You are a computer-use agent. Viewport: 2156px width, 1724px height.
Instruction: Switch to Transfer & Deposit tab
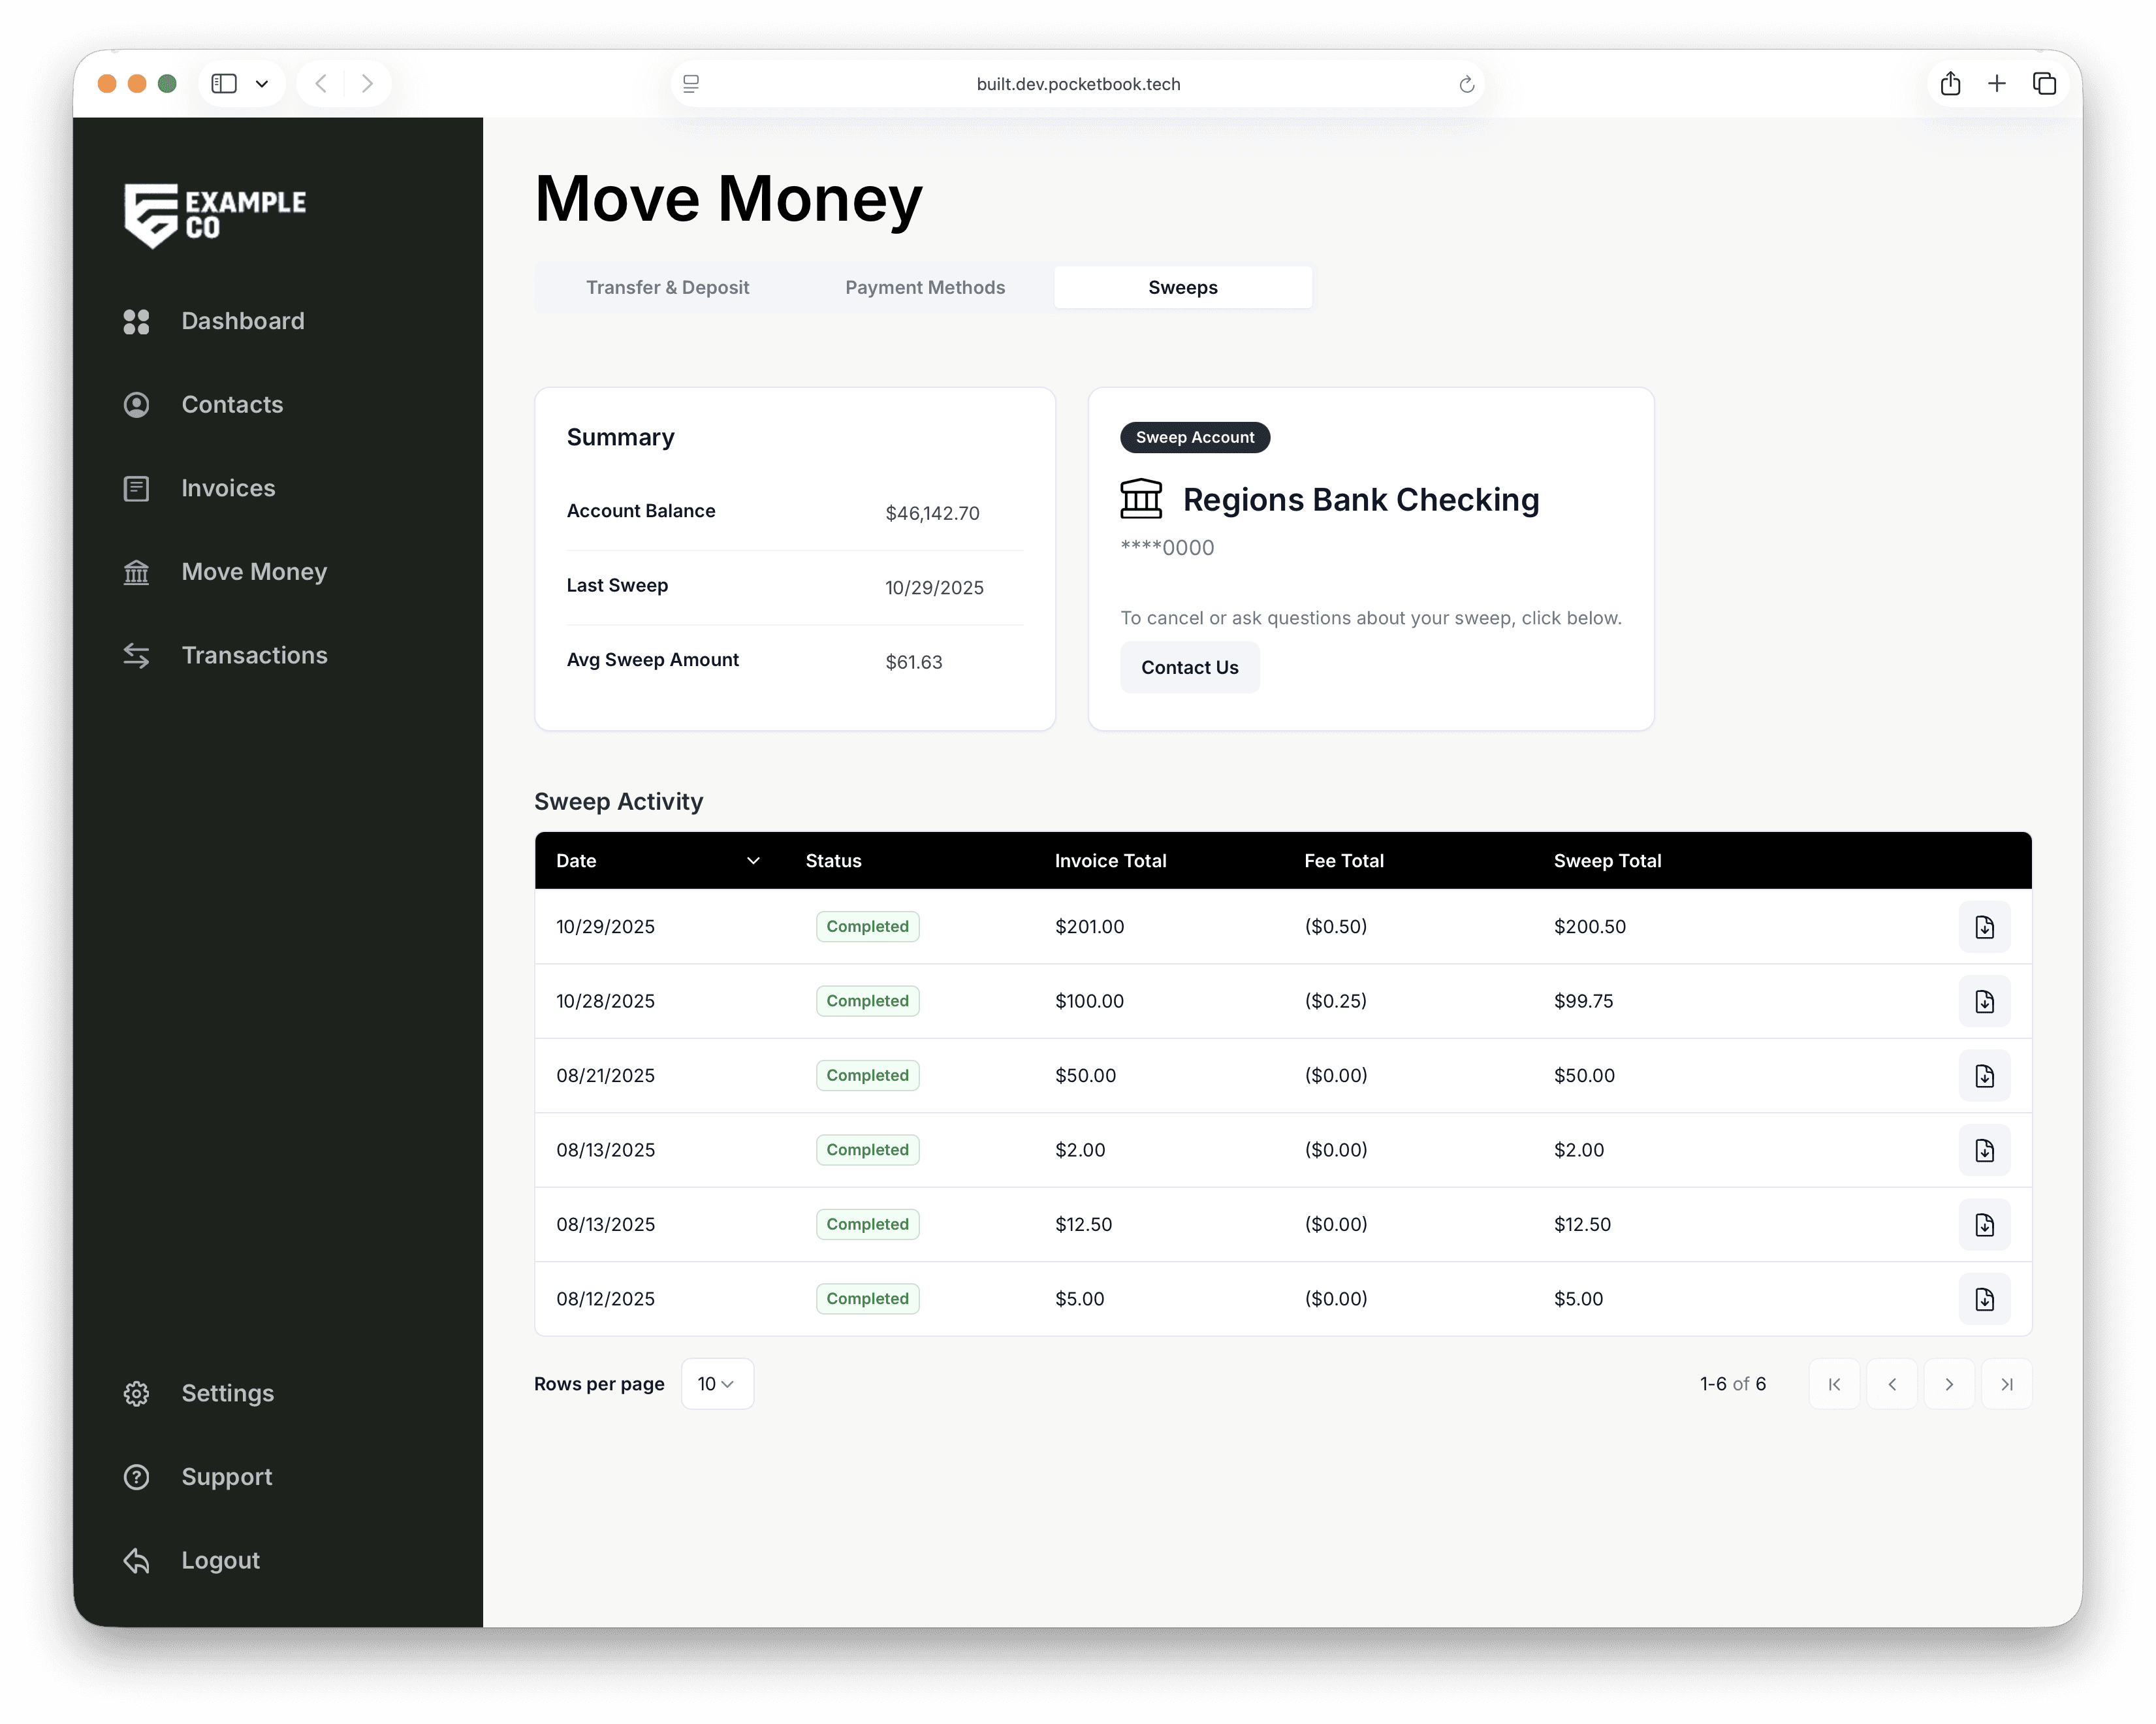(x=667, y=288)
